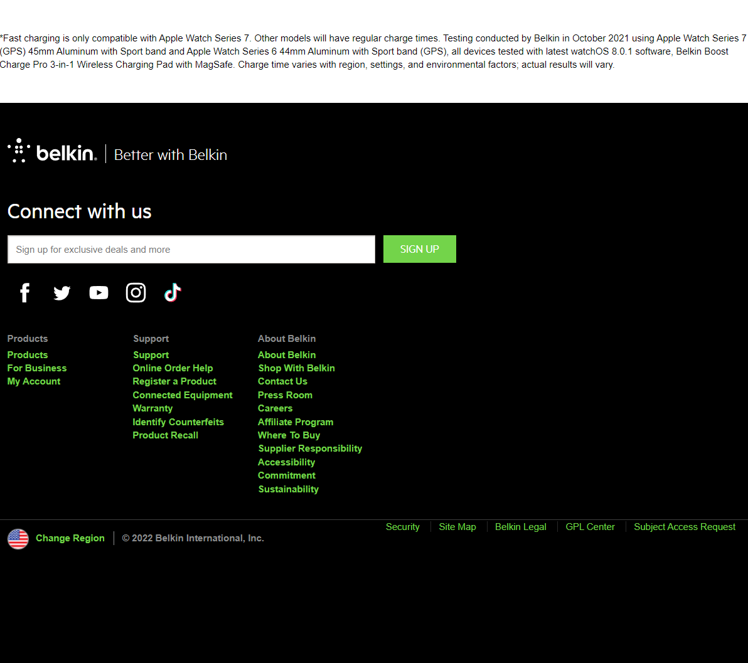Click the Better with Belkin tagline
The image size is (748, 663).
(170, 154)
